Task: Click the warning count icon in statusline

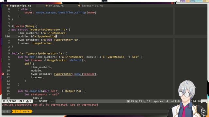Action: [27, 101]
